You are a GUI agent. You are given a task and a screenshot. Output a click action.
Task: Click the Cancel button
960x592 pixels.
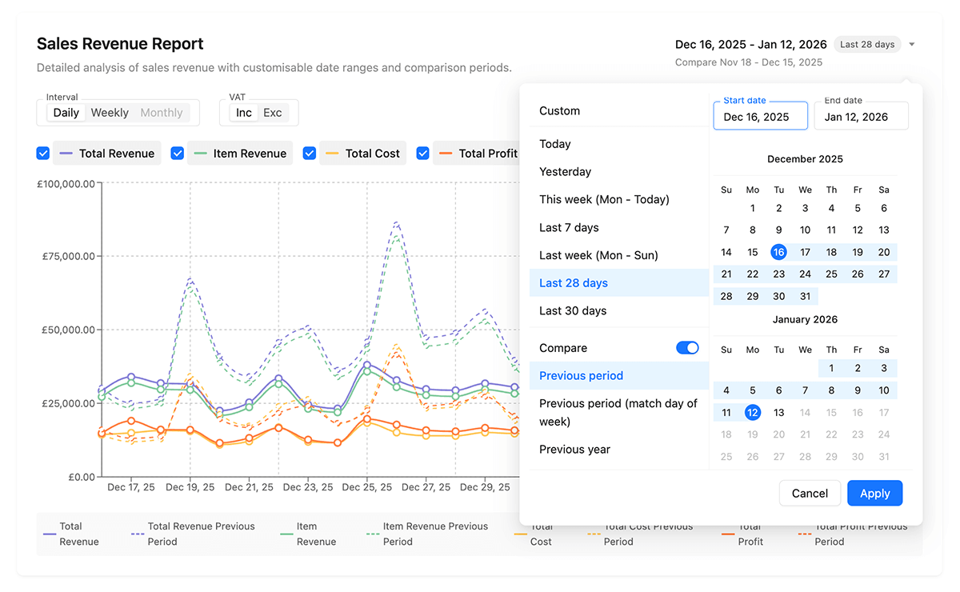click(810, 494)
